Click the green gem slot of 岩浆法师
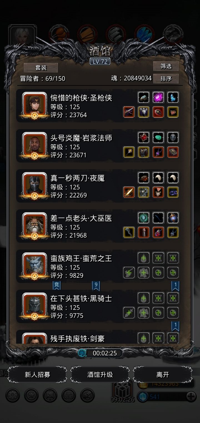200x423 pixels. pyautogui.click(x=158, y=137)
